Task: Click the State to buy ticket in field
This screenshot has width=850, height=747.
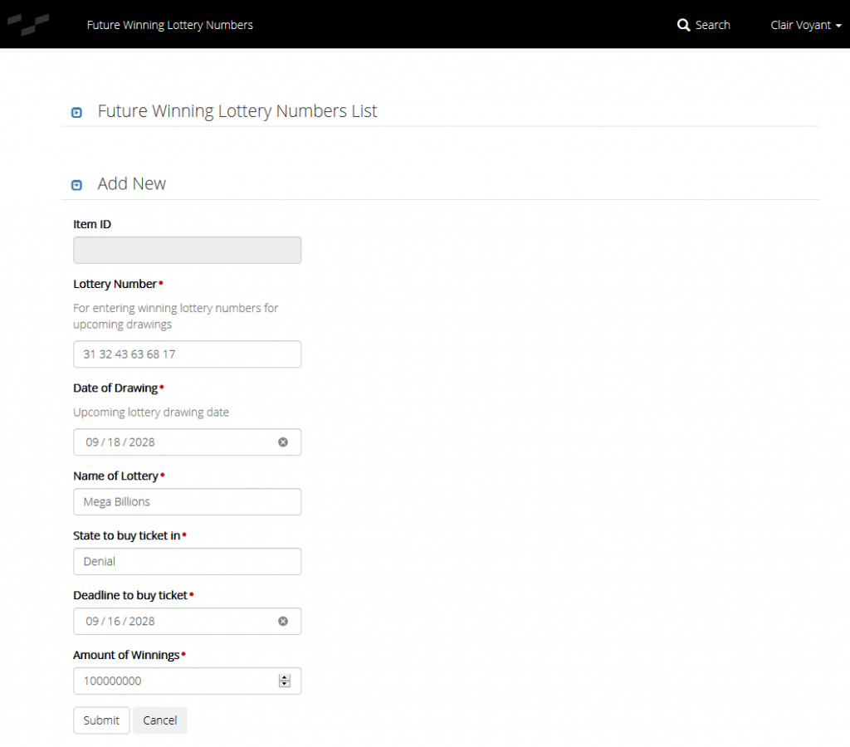Action: point(187,562)
